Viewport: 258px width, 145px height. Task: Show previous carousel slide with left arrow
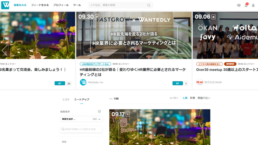point(4,50)
